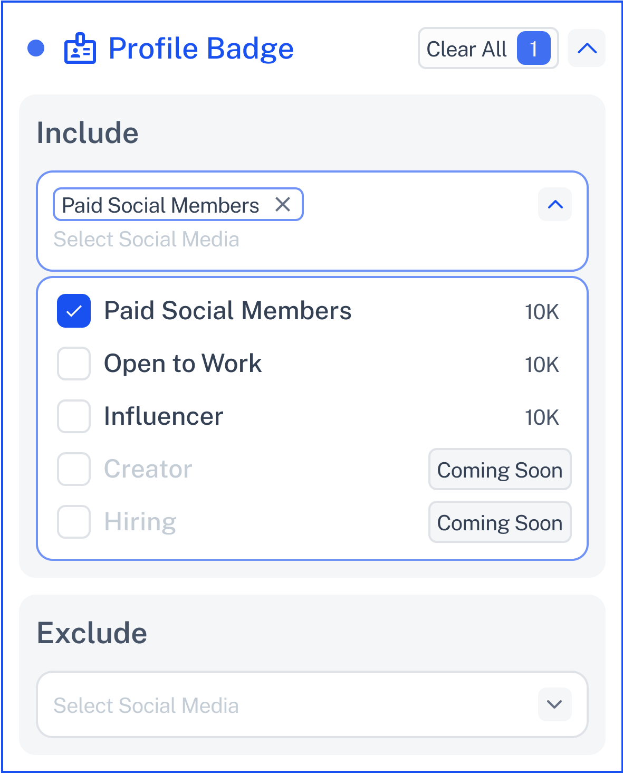Screen dimensions: 623x773
Task: Expand the Exclude dropdown arrow
Action: tap(555, 704)
